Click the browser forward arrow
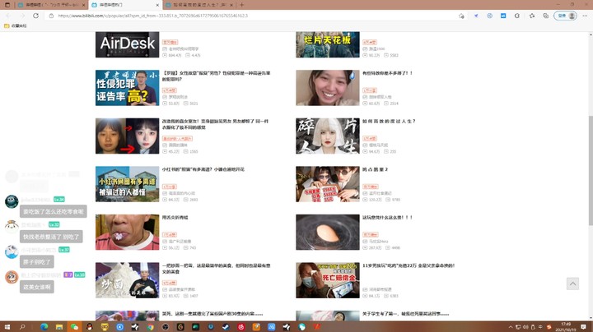Screen dimensions: 593x332 click(22, 16)
